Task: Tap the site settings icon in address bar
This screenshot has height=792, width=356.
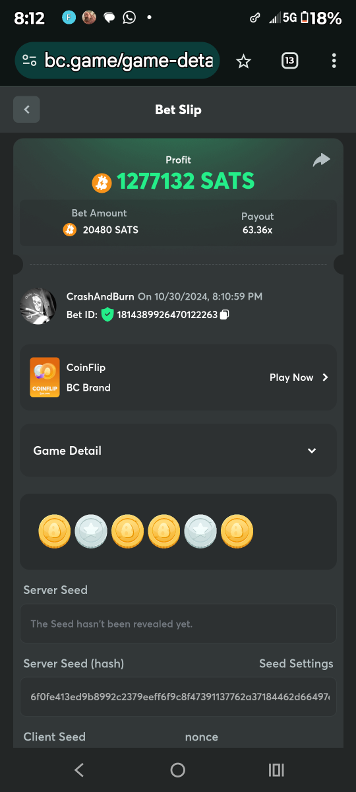Action: pyautogui.click(x=29, y=61)
